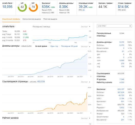Open Экспорт menu for Ссылающиеся страницы chart
The width and height of the screenshot is (135, 125).
click(x=86, y=82)
